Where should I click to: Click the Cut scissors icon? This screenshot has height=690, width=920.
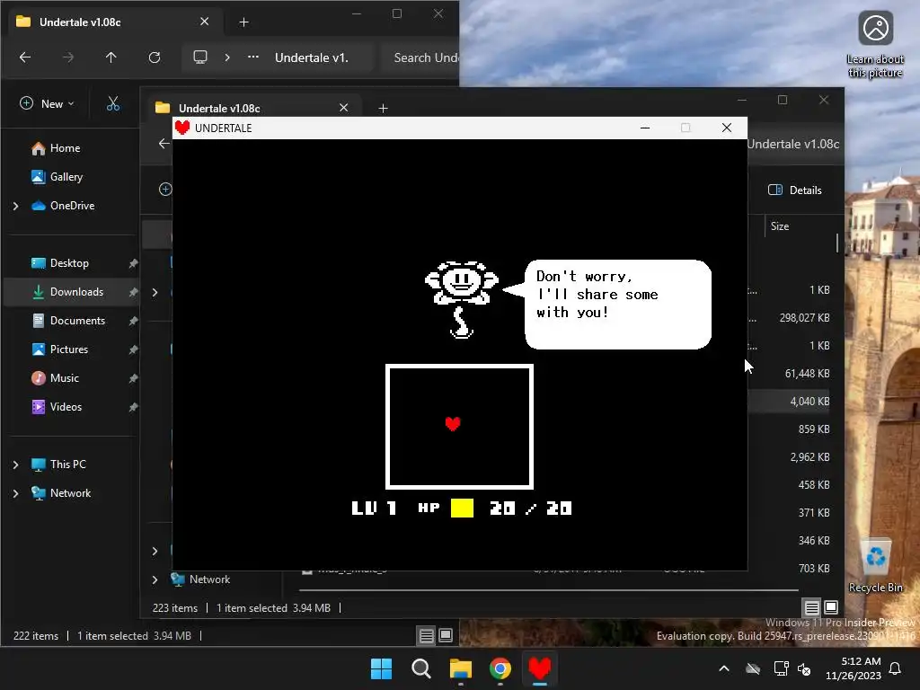(x=113, y=104)
